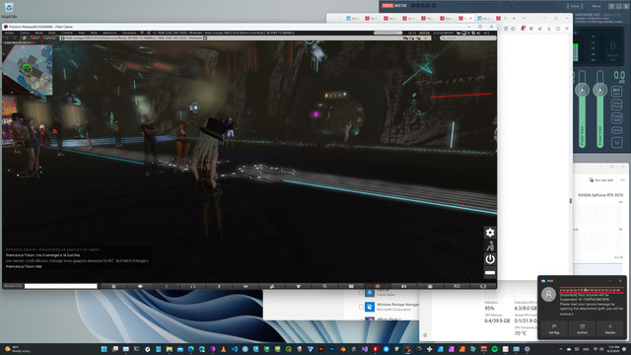Click the second Voicemeeter fader knob
This screenshot has width=631, height=355.
click(600, 90)
